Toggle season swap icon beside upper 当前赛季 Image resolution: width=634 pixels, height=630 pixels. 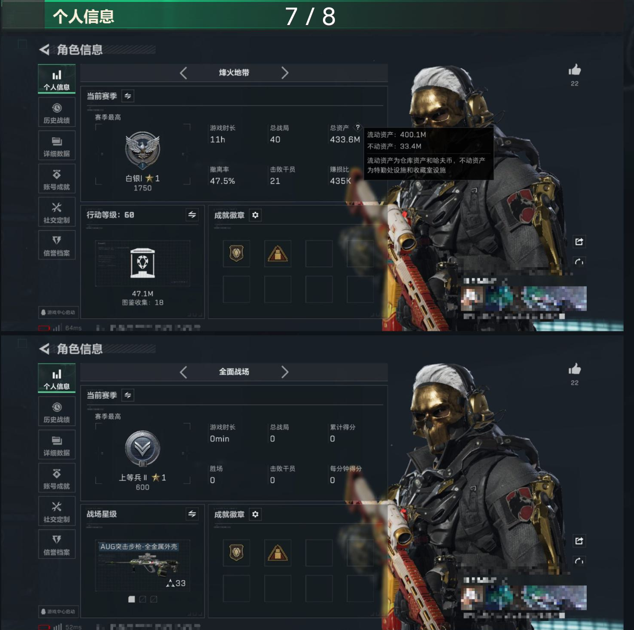(128, 96)
